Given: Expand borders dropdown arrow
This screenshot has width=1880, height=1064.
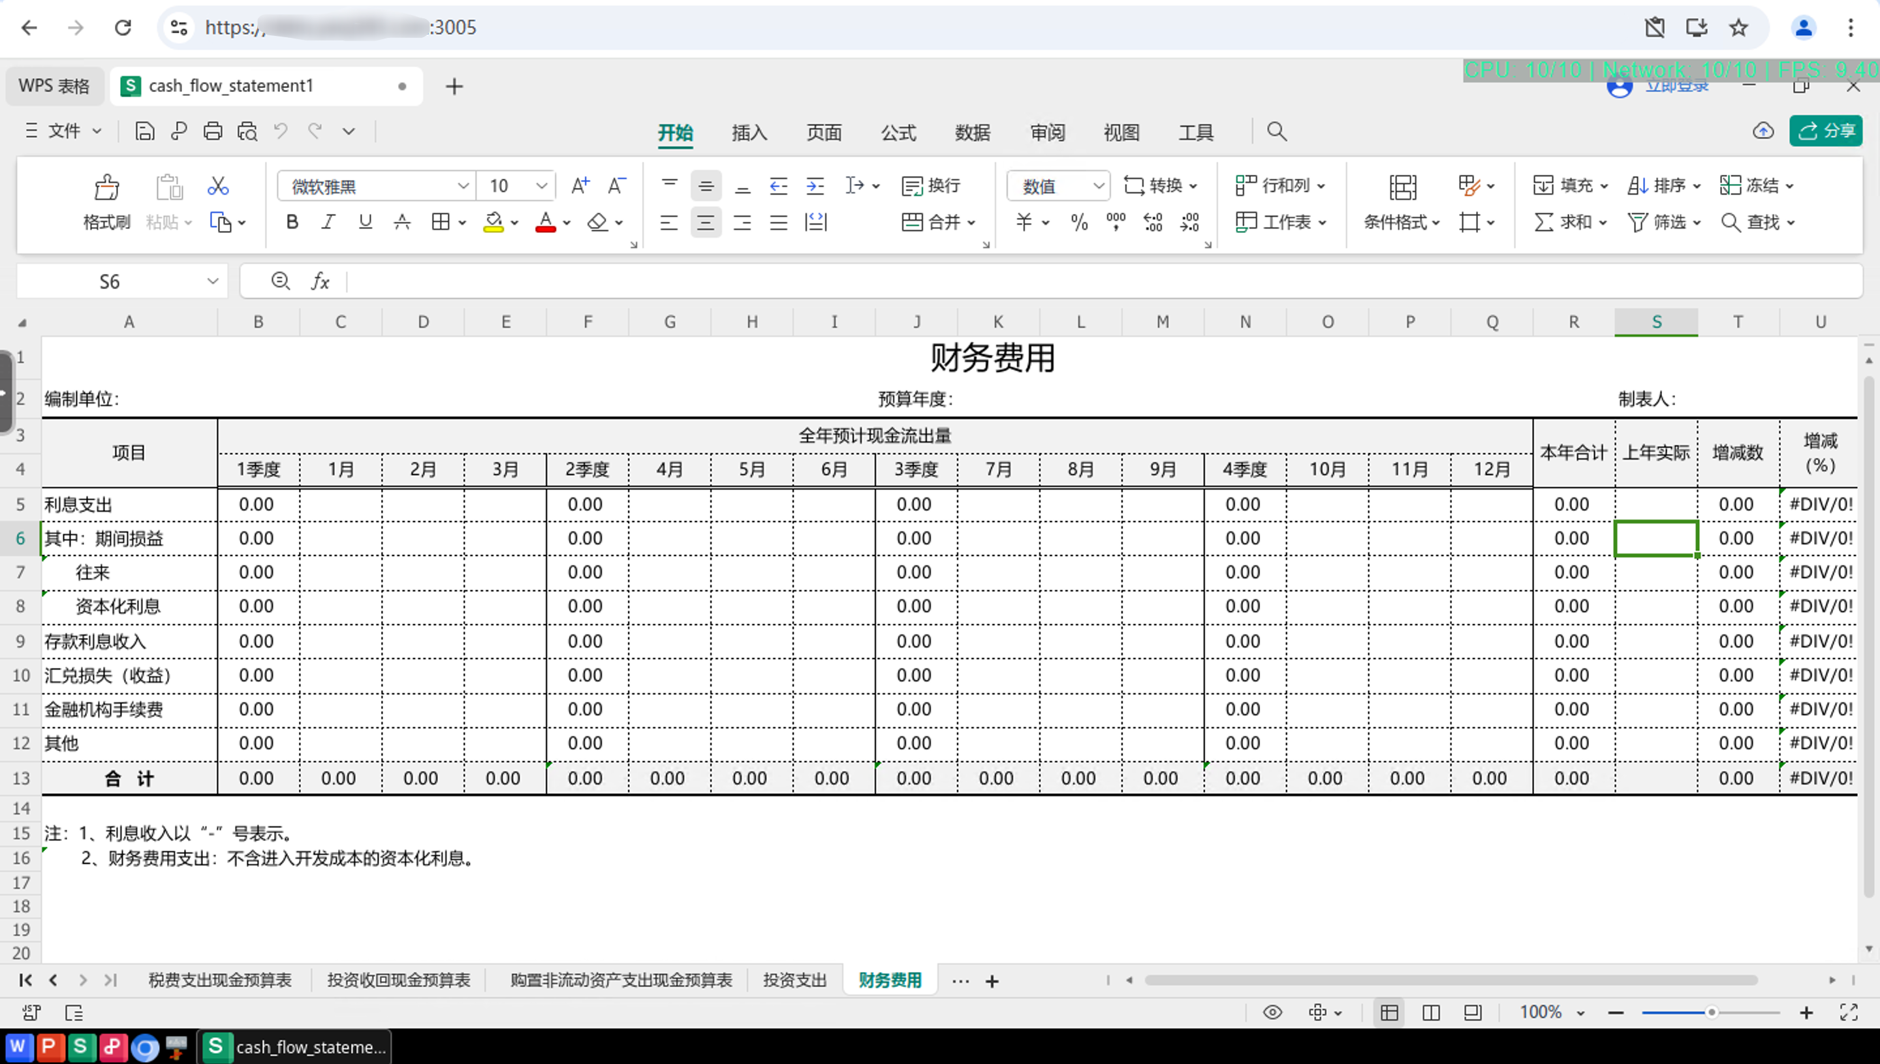Looking at the screenshot, I should 463,222.
